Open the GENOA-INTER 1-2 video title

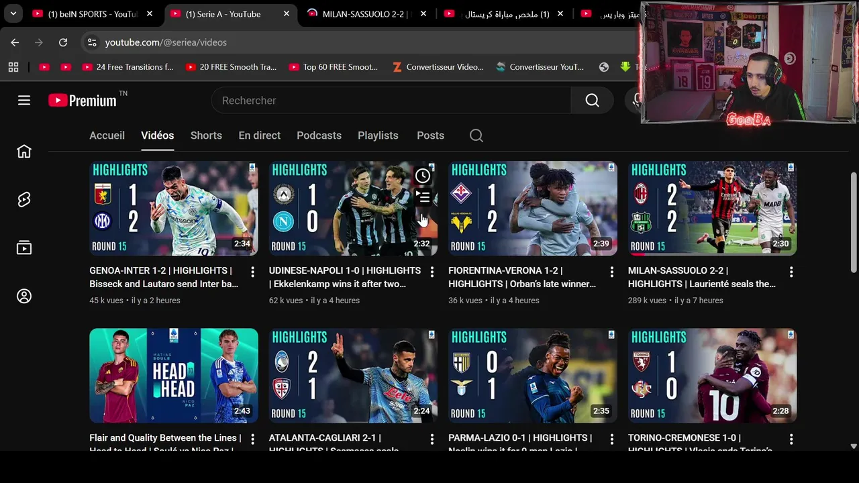click(164, 277)
